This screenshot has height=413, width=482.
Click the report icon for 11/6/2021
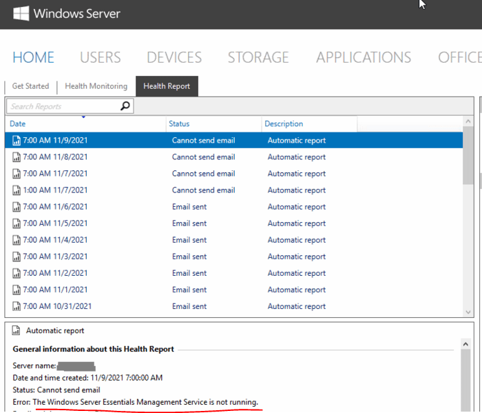pyautogui.click(x=17, y=207)
